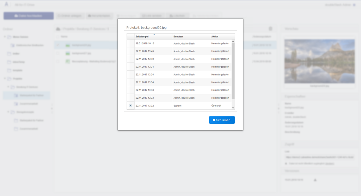
Task: Click the Schließen button to close the dialog
Action: click(x=222, y=120)
